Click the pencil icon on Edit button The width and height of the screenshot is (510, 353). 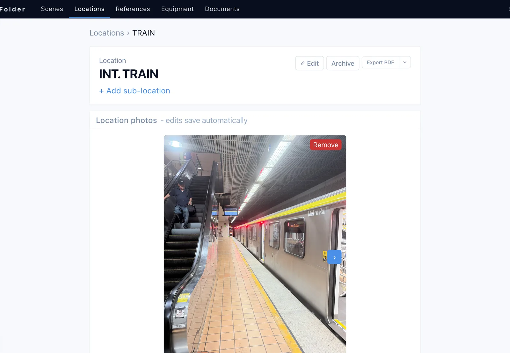click(302, 63)
